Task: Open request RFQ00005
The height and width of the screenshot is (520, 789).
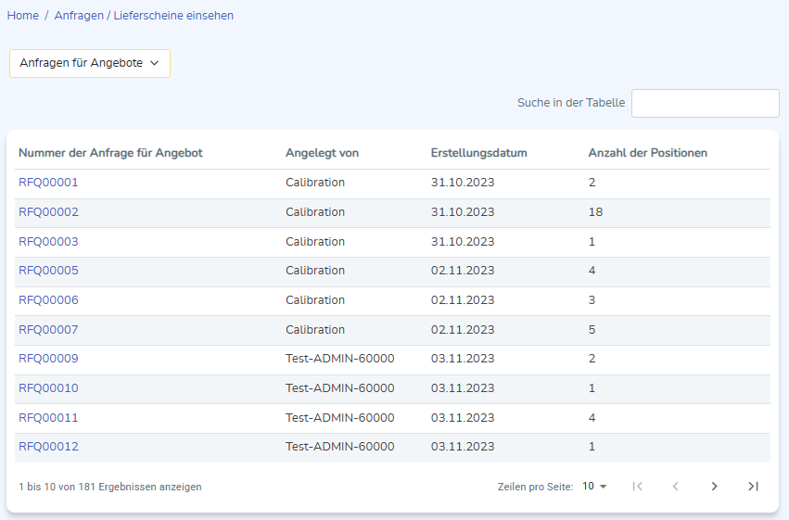Action: [48, 271]
